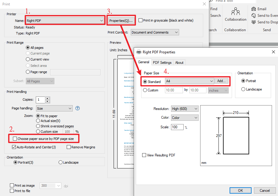Select All pages print range
Image resolution: width=278 pixels, height=196 pixels.
pos(28,48)
